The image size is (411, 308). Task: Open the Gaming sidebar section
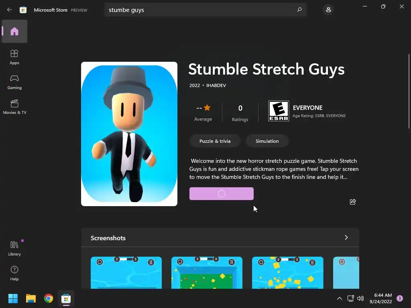(x=14, y=82)
